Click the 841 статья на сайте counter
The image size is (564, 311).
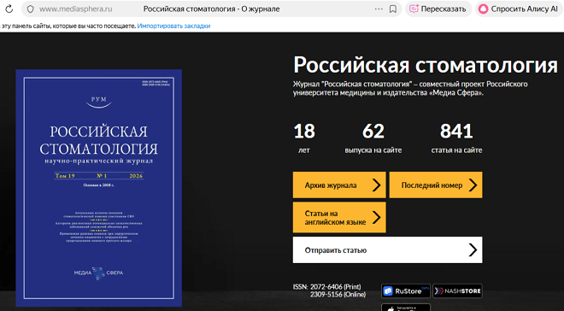click(456, 138)
